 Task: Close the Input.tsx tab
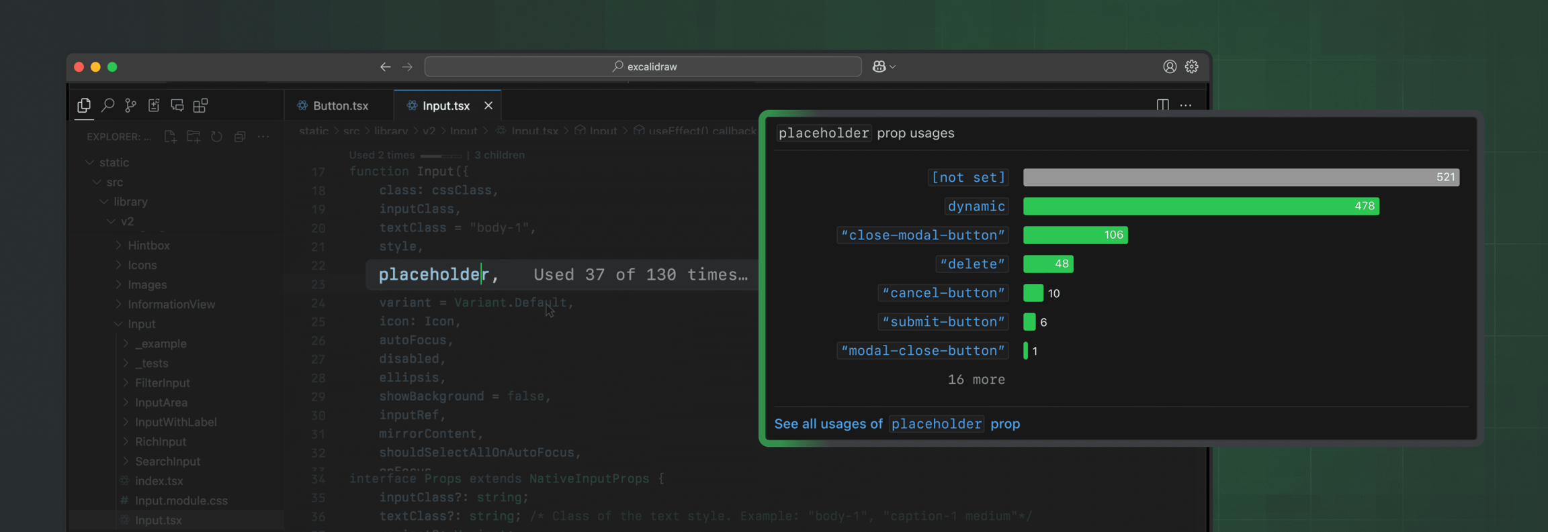tap(488, 106)
